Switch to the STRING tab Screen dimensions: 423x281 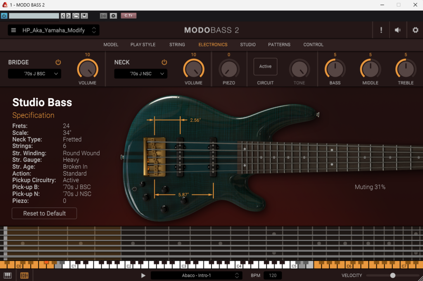177,45
